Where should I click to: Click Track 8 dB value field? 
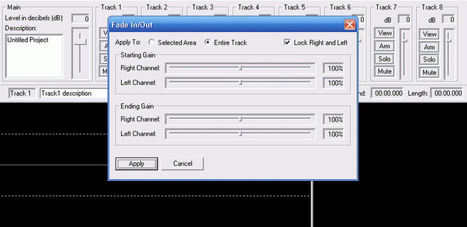click(448, 20)
